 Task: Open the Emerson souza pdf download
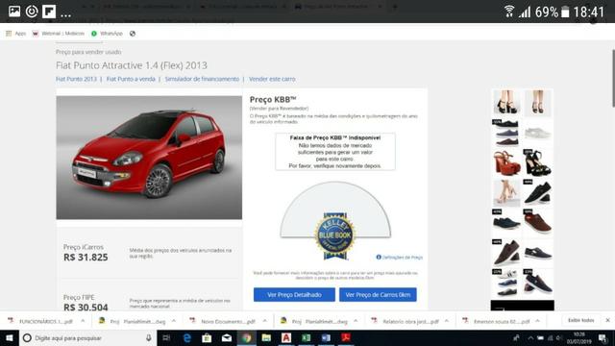[x=497, y=321]
